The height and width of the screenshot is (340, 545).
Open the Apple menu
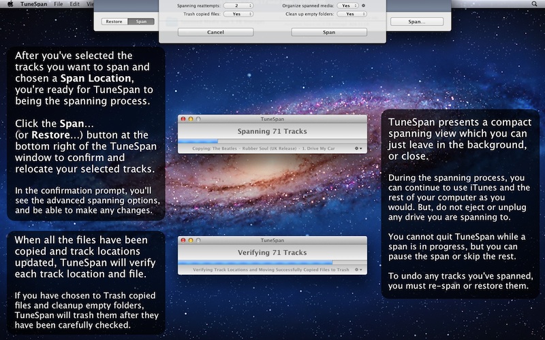pyautogui.click(x=10, y=3)
